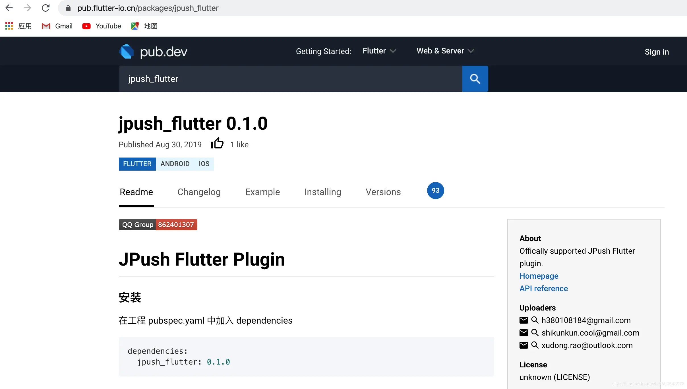Open the API reference link
687x389 pixels.
[x=543, y=289]
